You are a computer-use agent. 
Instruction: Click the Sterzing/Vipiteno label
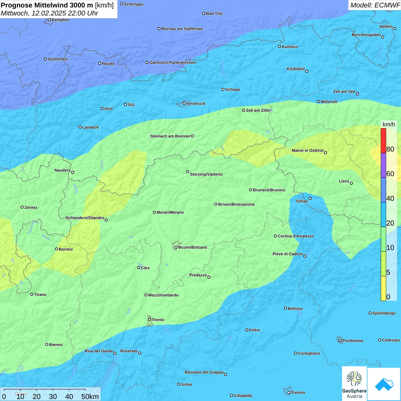click(206, 174)
